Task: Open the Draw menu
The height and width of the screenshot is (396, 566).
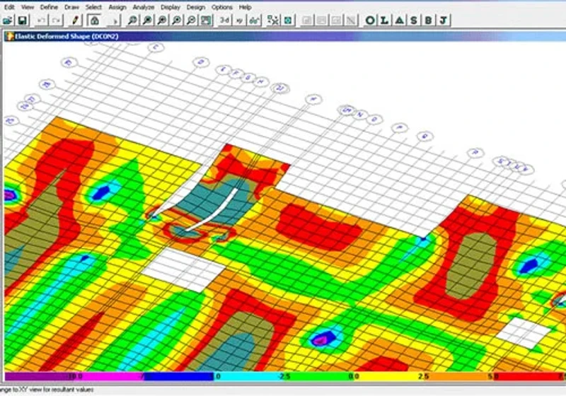Action: [x=72, y=7]
